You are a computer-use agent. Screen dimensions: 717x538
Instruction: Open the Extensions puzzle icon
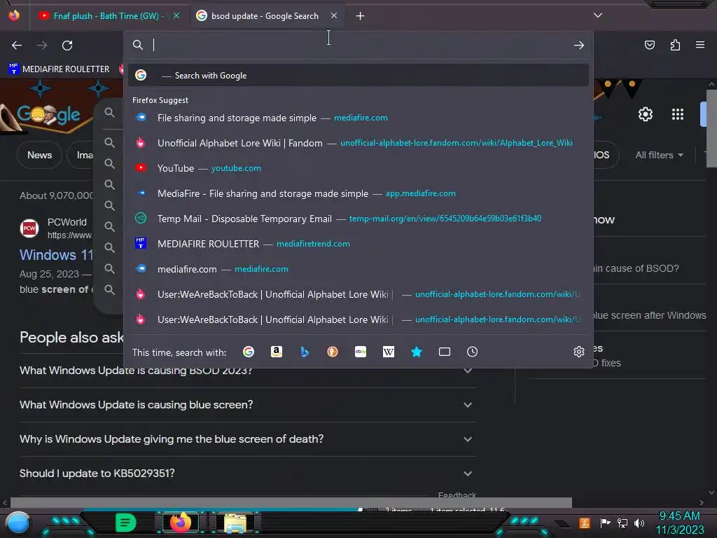(x=675, y=45)
